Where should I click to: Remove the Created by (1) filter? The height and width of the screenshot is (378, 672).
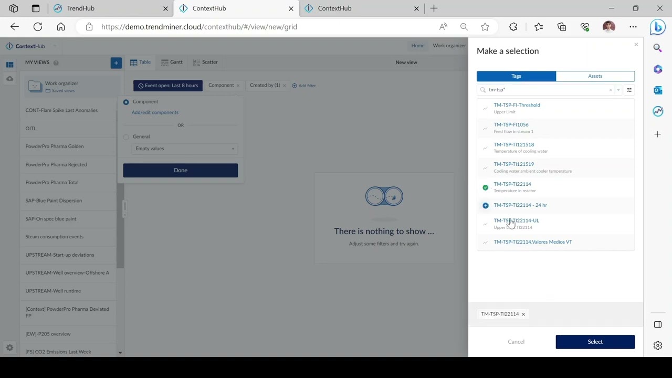coord(284,86)
